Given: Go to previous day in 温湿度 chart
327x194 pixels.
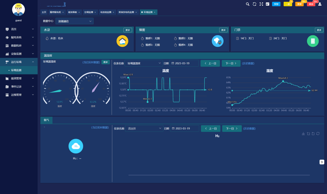Looking at the screenshot, I should pos(210,63).
